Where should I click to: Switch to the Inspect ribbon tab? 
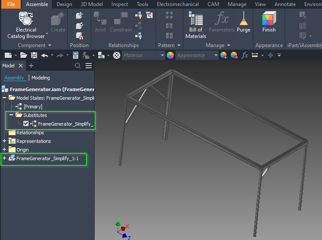click(x=120, y=4)
